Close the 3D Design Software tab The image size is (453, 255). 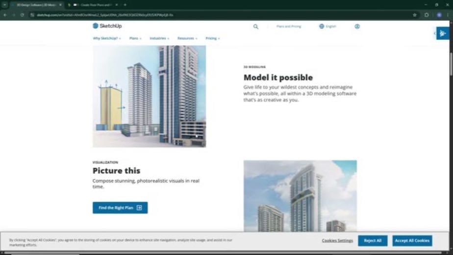click(60, 5)
